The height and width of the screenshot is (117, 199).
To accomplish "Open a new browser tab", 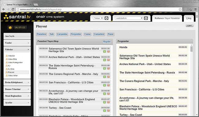I will click(36, 5).
